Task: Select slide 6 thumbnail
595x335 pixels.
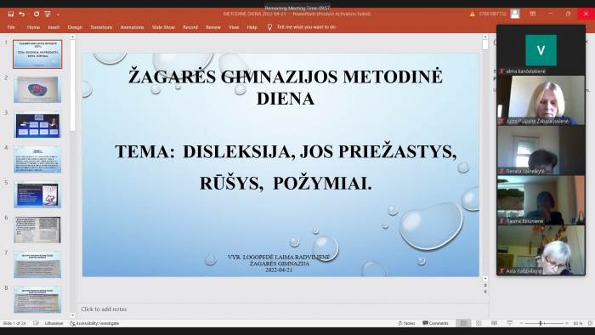Action: coord(37,230)
